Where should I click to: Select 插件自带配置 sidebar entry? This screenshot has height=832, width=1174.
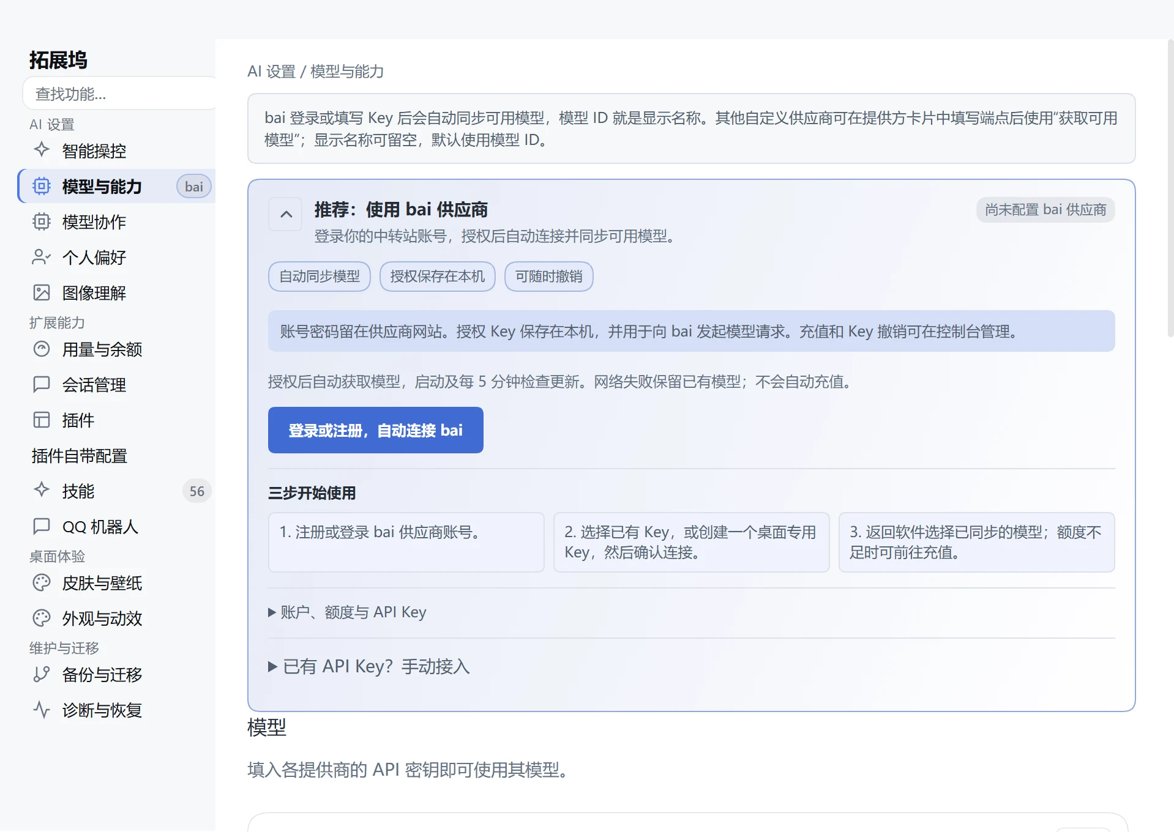[116, 456]
